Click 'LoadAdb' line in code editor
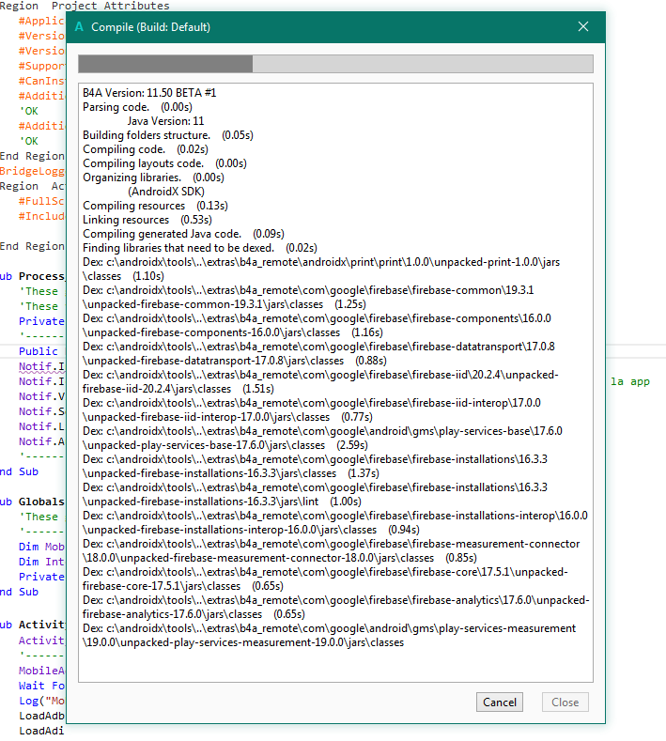 pyautogui.click(x=41, y=716)
